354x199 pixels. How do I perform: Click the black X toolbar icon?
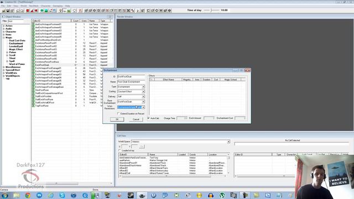[x=128, y=11]
